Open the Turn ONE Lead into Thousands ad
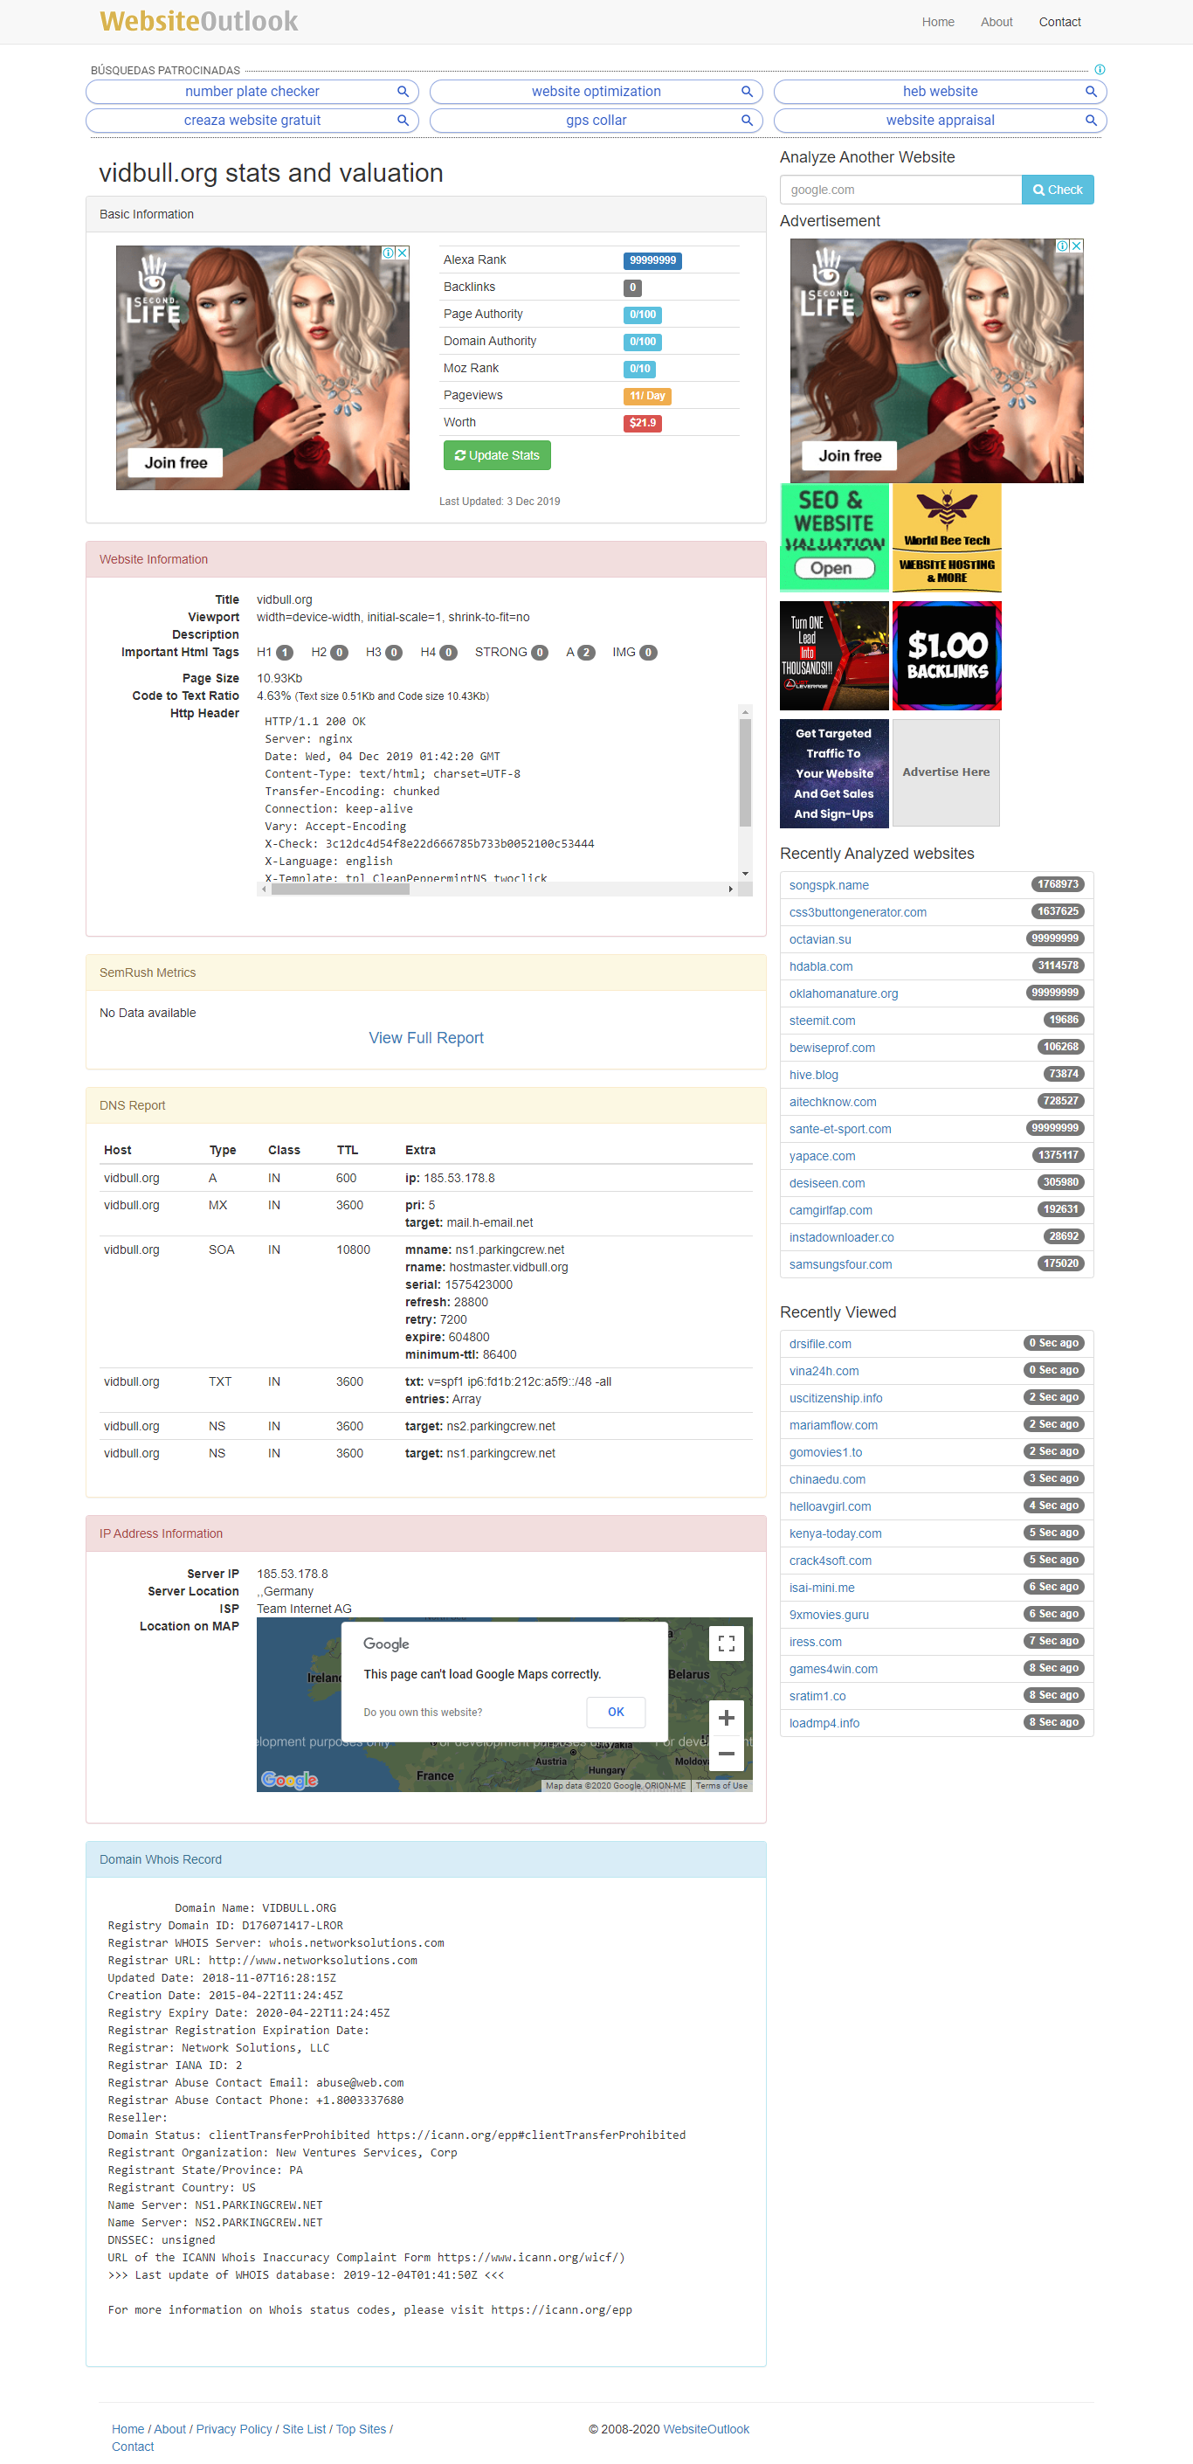This screenshot has width=1193, height=2464. tap(835, 655)
